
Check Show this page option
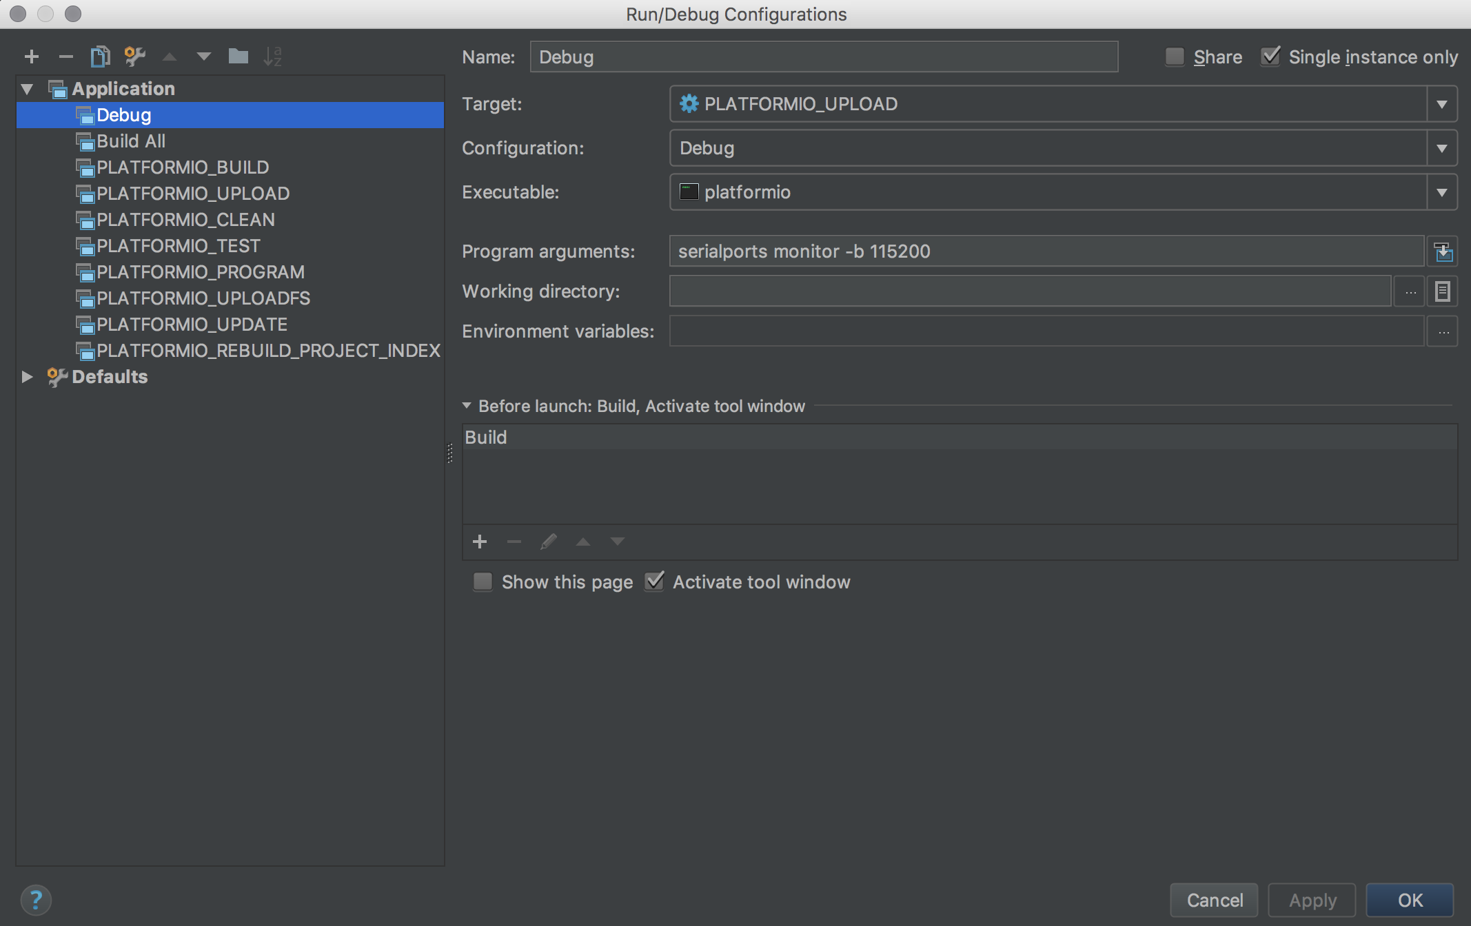click(x=483, y=582)
